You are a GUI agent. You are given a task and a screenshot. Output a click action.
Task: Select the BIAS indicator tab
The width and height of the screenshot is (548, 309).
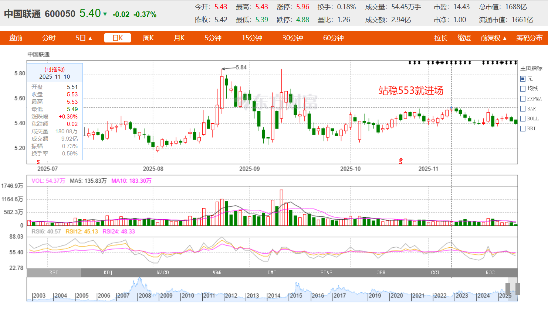(x=326, y=272)
